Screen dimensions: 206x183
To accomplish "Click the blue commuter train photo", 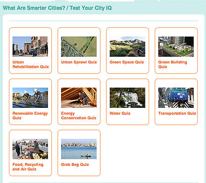I will point(176,98).
